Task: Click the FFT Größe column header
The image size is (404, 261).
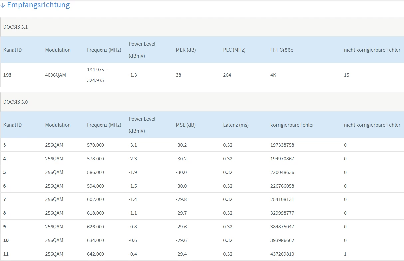Action: (x=282, y=50)
